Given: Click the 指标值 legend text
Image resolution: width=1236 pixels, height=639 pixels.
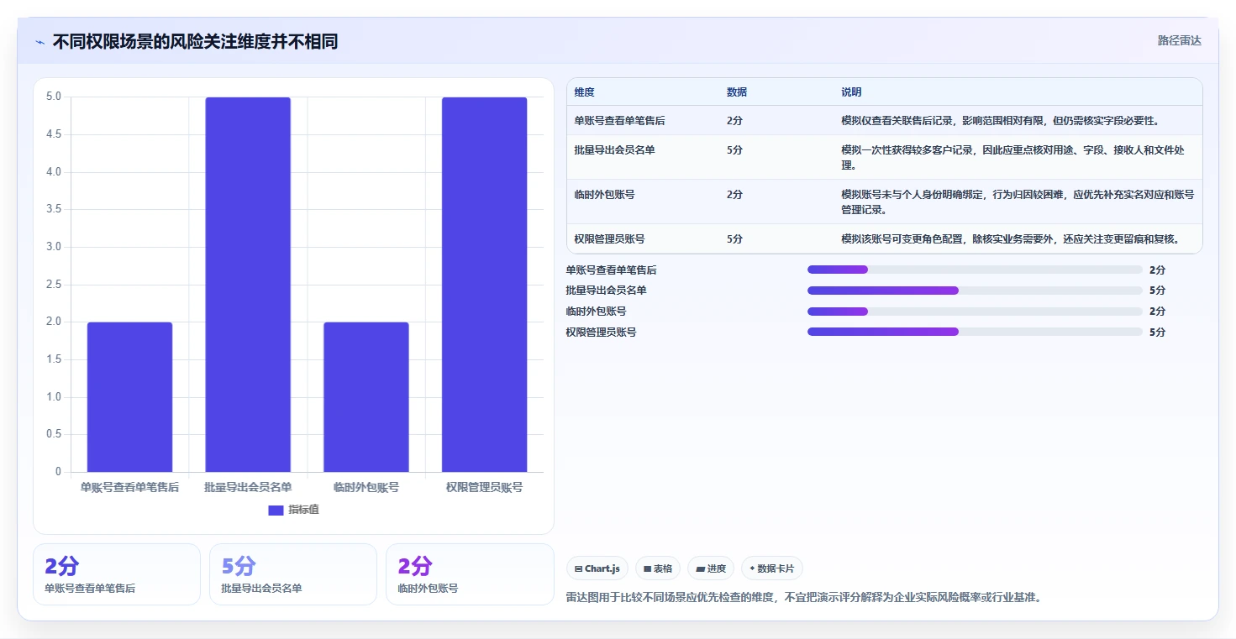Looking at the screenshot, I should tap(303, 510).
